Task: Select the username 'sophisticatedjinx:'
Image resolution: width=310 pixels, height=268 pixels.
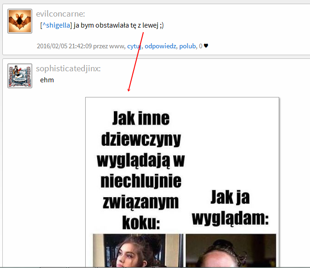Action: [x=69, y=68]
